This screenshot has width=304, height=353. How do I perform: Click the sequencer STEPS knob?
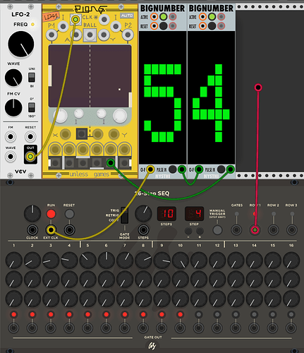(143, 213)
